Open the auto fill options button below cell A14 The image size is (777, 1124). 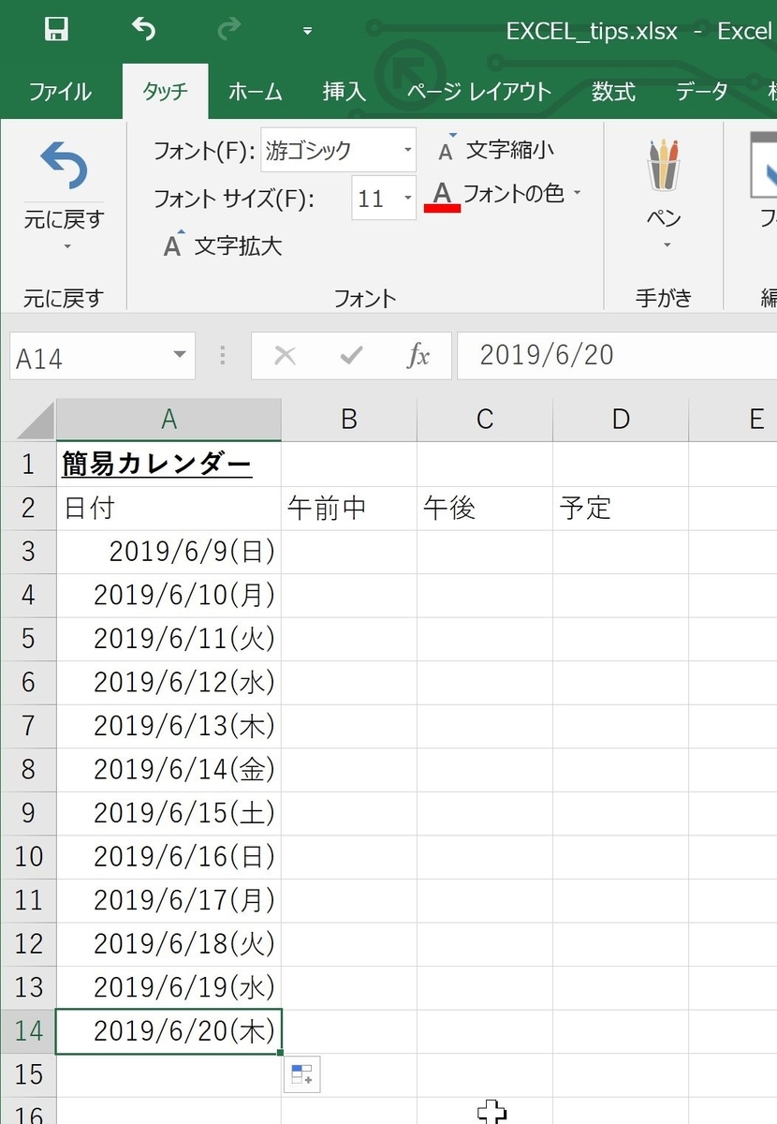pos(303,1074)
